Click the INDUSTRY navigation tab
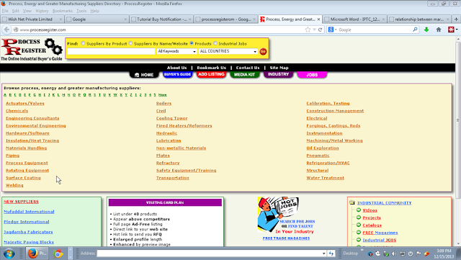The image size is (461, 260). 279,74
